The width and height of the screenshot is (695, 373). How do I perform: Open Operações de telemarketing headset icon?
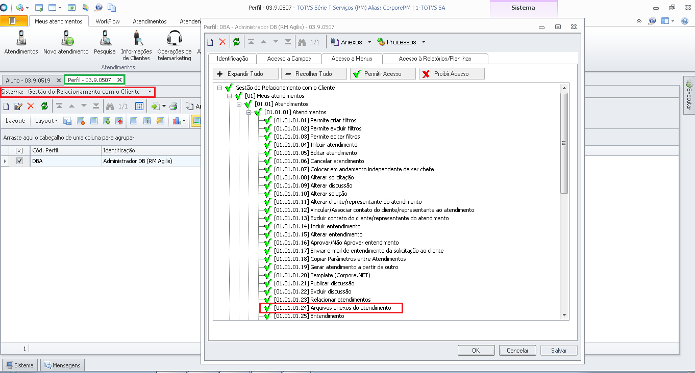click(175, 38)
